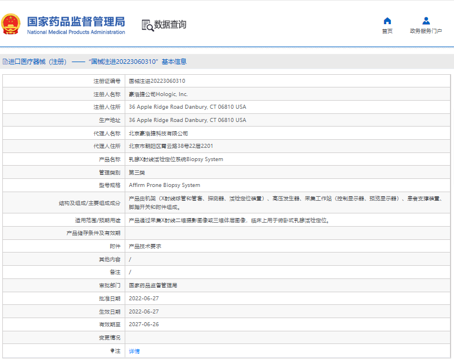Viewport: 454px width, 363px height.
Task: Click the registration number 国械注进20223060310 cell
Action: [x=157, y=81]
